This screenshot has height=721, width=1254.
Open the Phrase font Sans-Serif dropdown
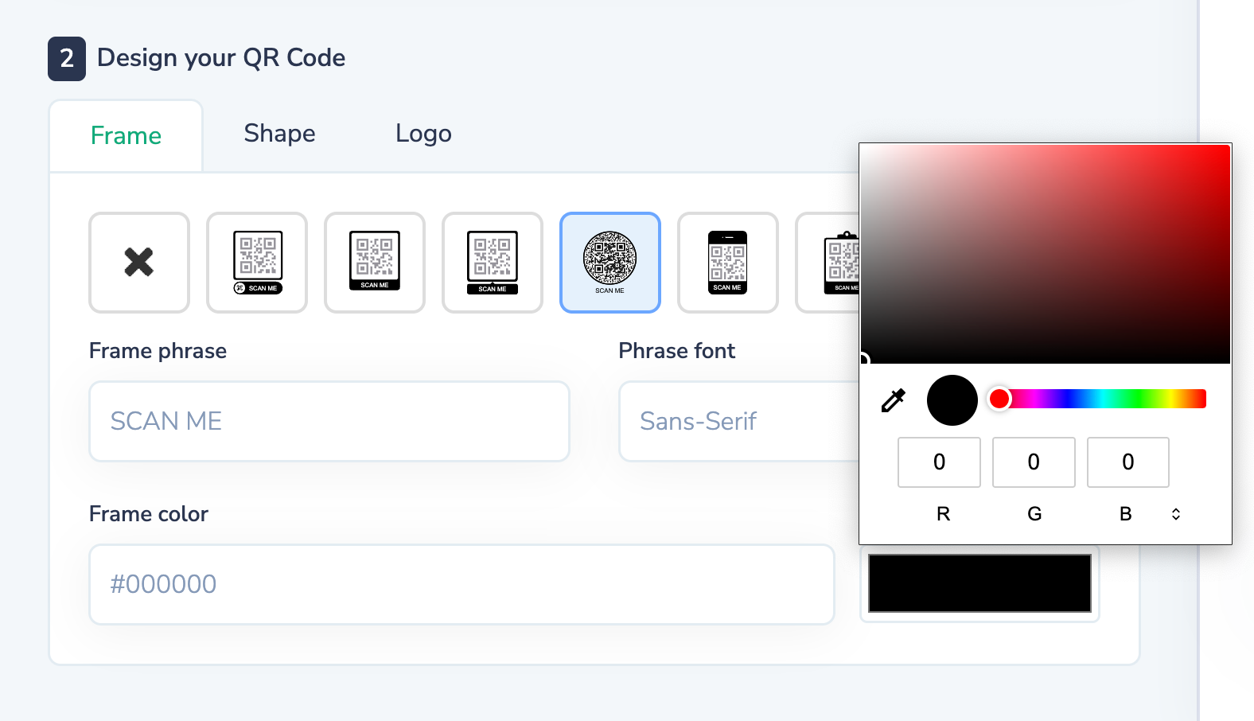(739, 421)
